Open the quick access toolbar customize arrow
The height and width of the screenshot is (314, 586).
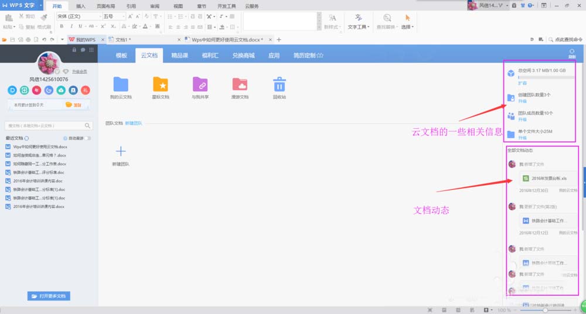tap(62, 40)
